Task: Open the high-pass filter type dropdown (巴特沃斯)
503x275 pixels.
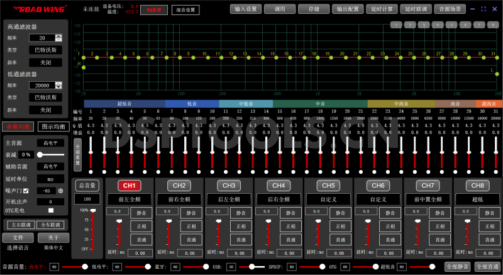Action: tap(45, 49)
